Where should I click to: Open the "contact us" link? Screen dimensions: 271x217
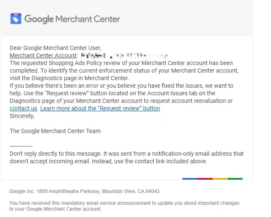pyautogui.click(x=24, y=108)
